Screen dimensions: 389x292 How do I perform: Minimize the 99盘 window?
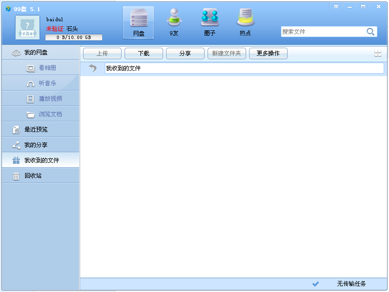click(x=349, y=7)
